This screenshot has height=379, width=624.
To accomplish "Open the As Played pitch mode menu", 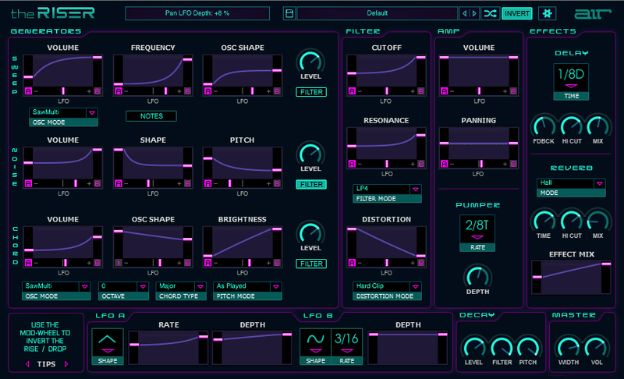I will point(243,286).
